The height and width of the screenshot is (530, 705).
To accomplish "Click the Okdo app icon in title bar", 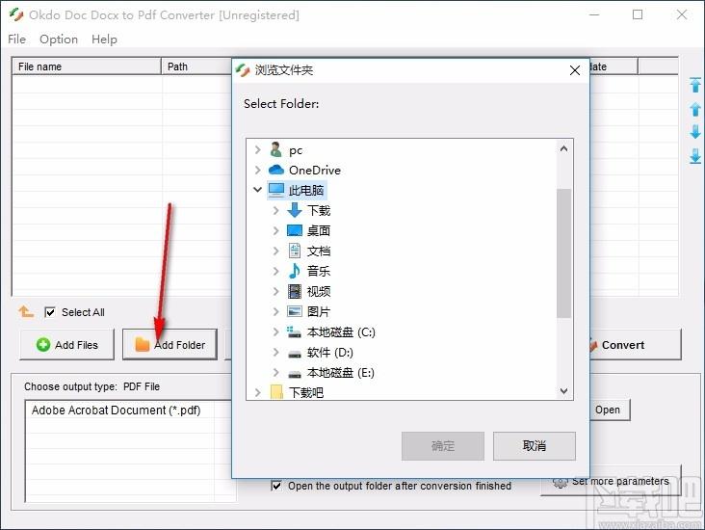I will pyautogui.click(x=16, y=14).
